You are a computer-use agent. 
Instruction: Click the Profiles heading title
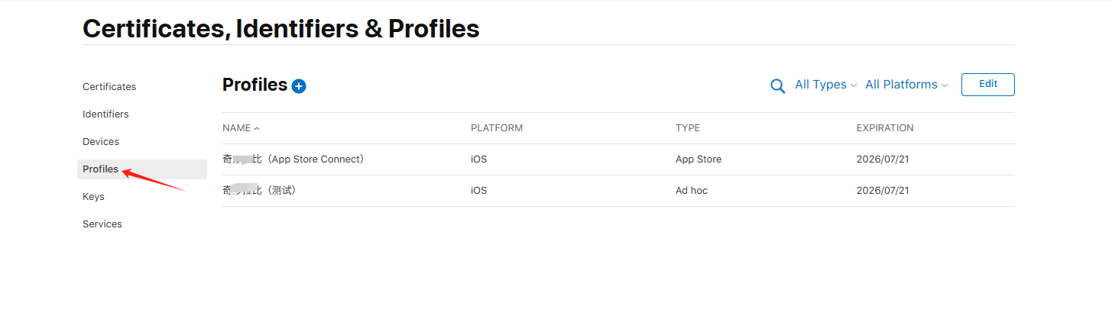point(254,85)
